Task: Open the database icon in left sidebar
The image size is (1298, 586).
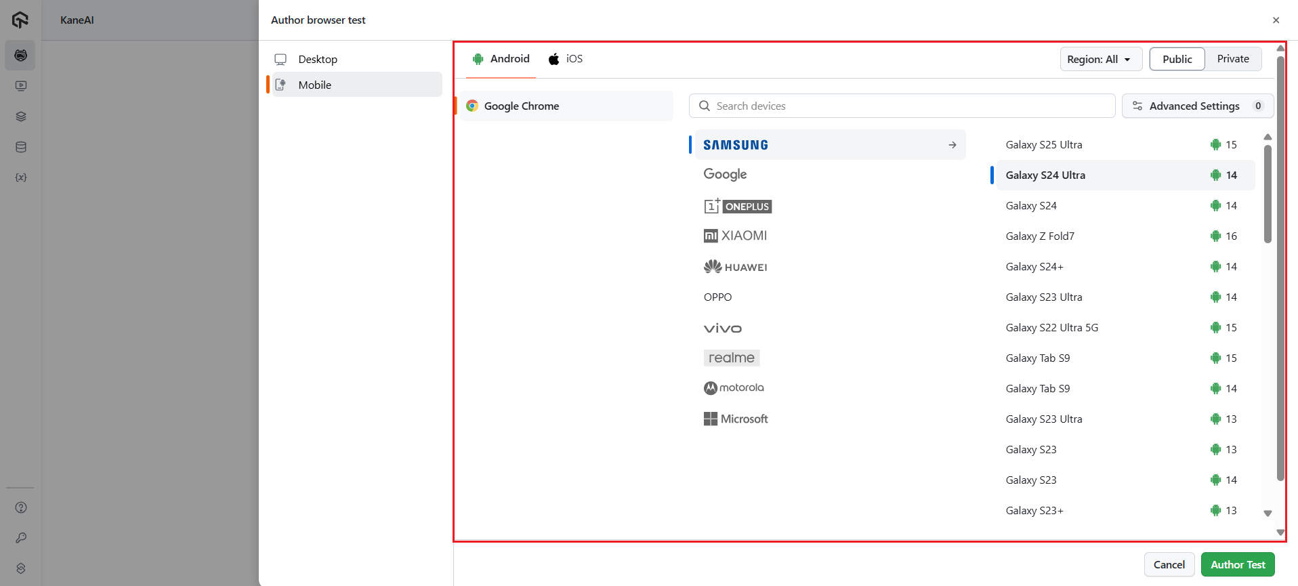Action: tap(21, 147)
